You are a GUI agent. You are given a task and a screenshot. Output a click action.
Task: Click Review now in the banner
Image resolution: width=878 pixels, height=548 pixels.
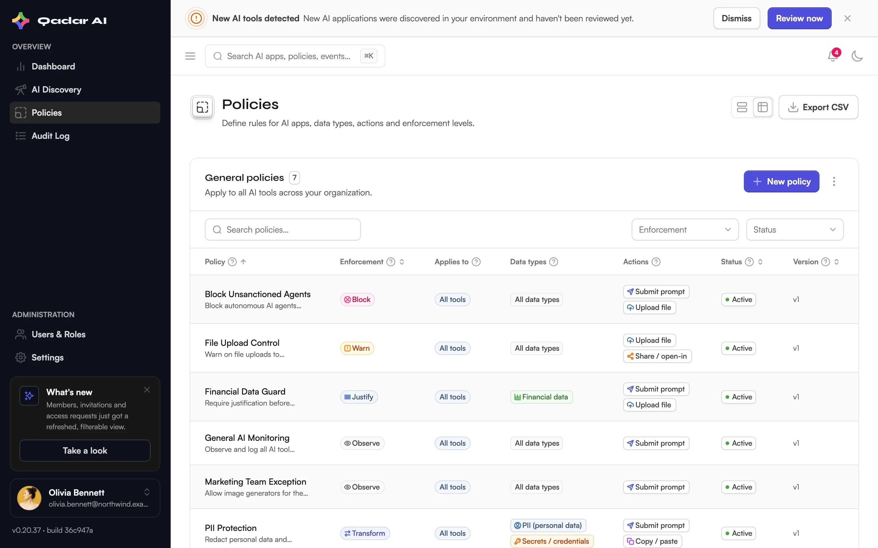(x=799, y=18)
